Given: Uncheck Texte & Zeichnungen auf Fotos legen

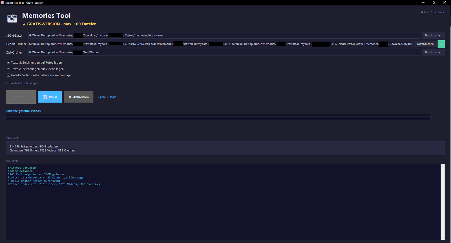Looking at the screenshot, I should click(x=8, y=63).
